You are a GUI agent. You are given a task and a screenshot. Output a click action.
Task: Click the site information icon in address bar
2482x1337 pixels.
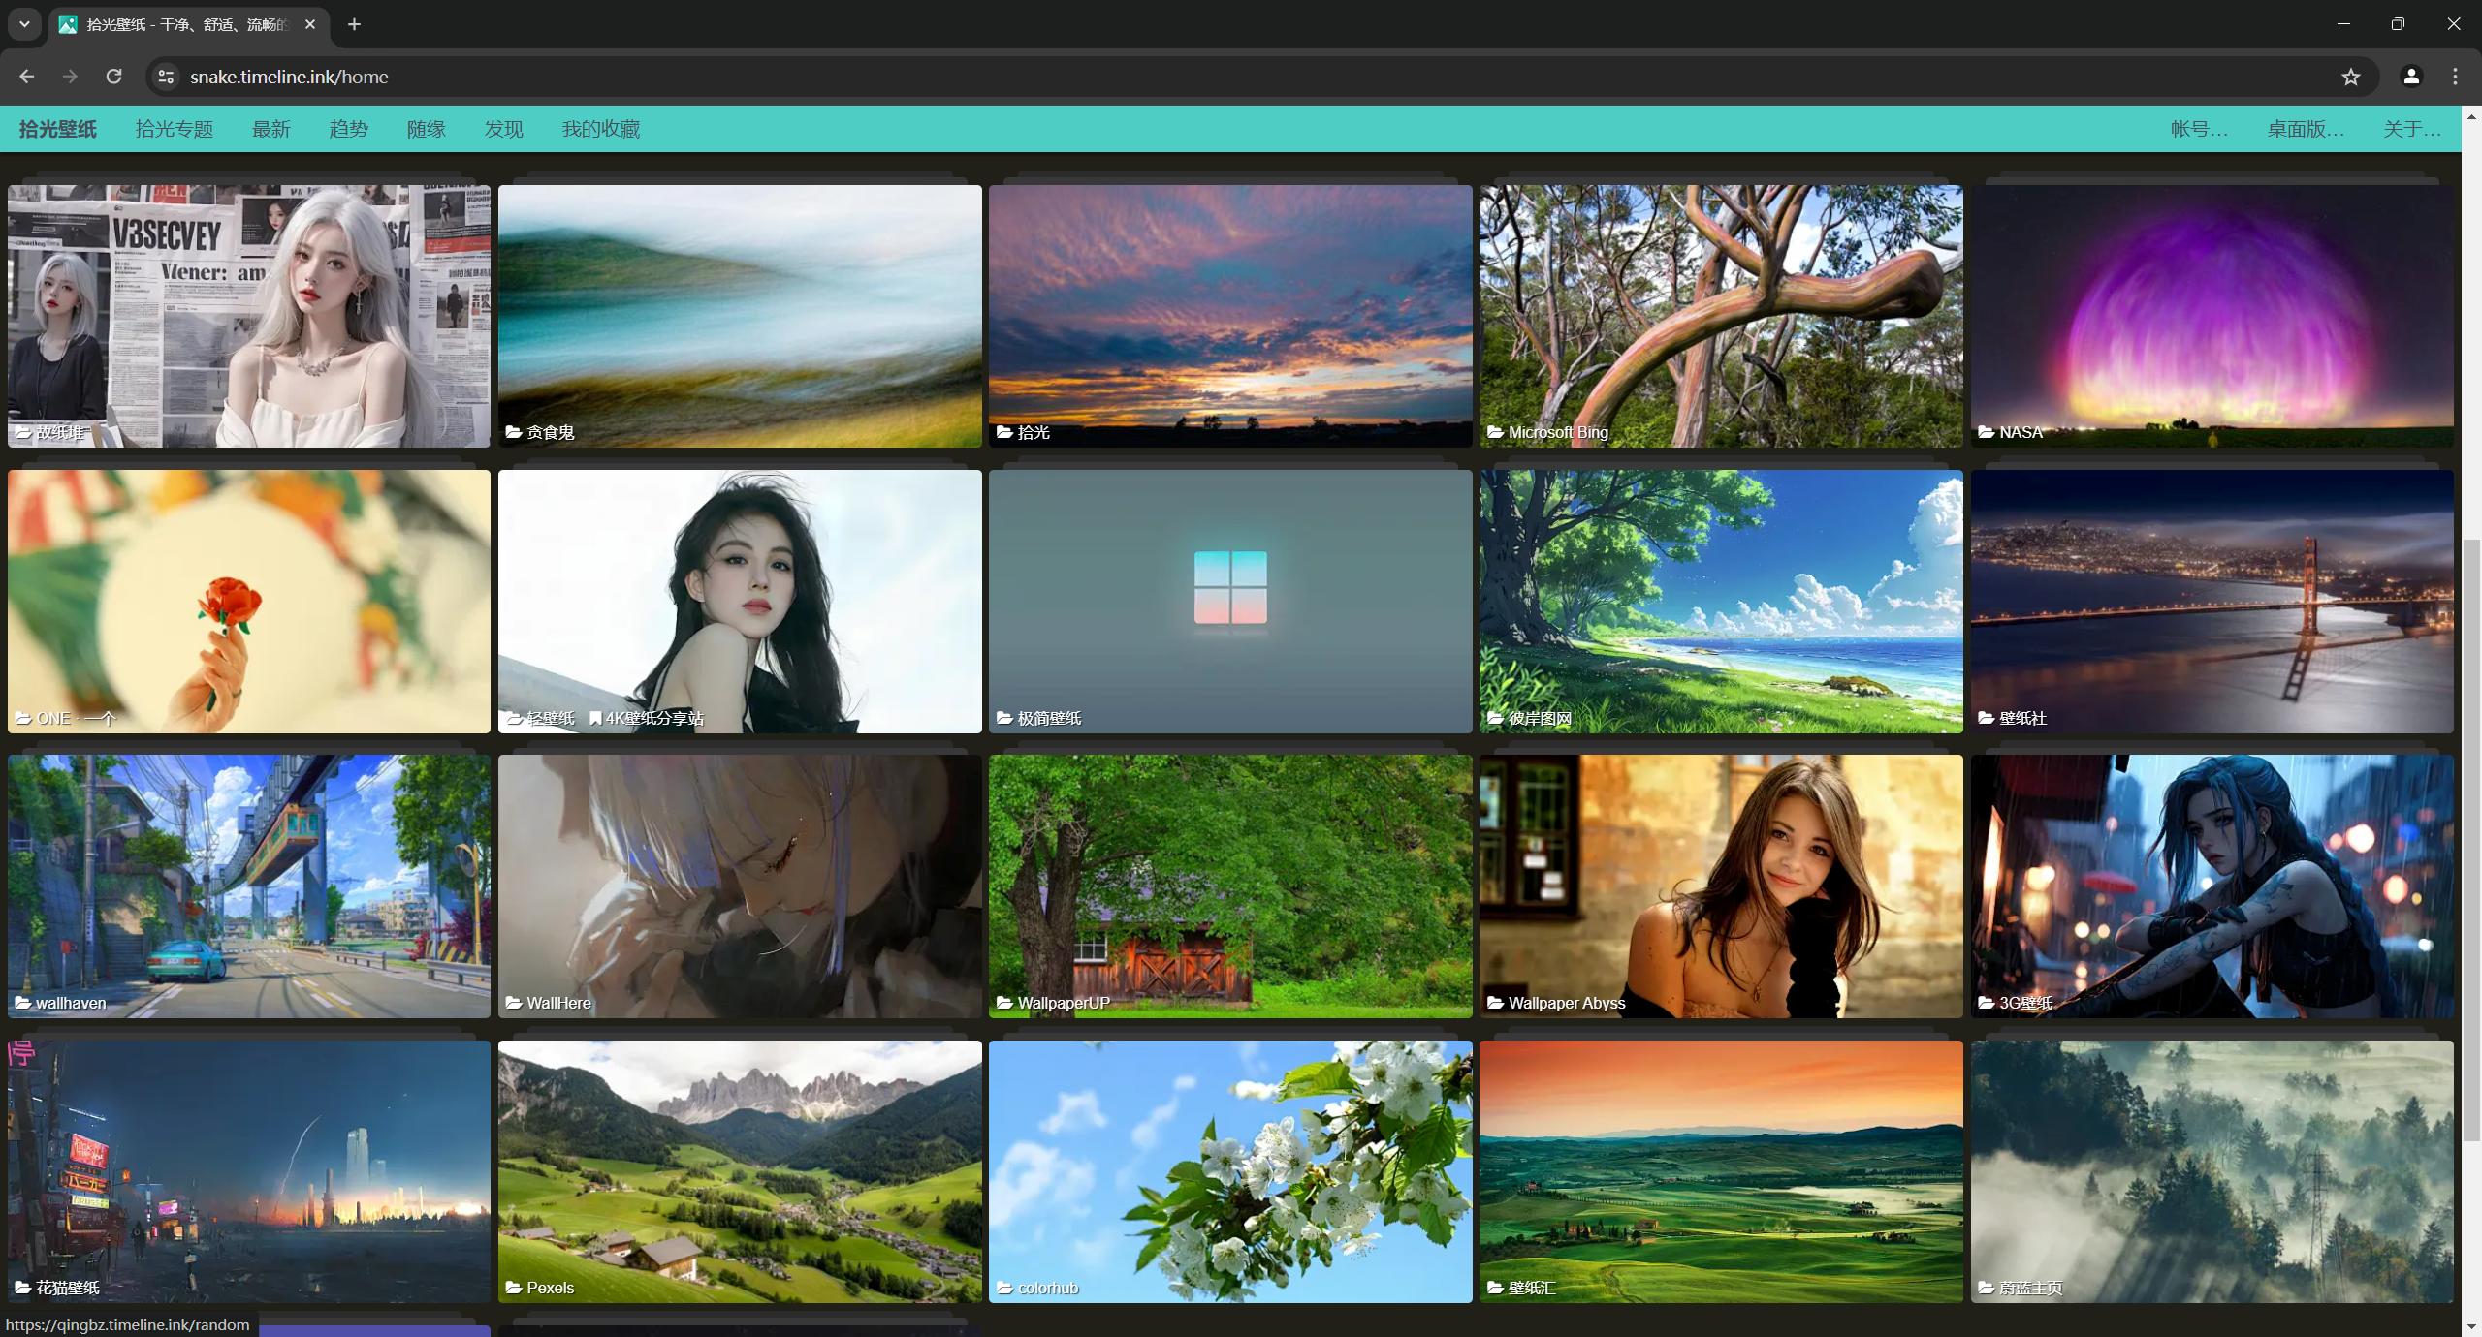(166, 77)
